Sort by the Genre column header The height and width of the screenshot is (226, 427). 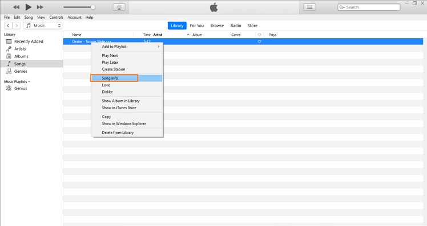click(x=243, y=35)
